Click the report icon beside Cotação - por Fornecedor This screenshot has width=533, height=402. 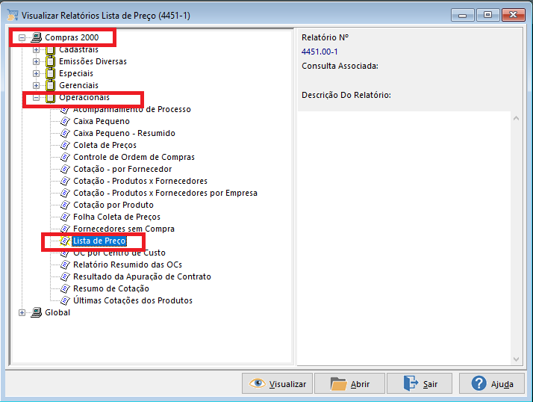click(x=65, y=169)
